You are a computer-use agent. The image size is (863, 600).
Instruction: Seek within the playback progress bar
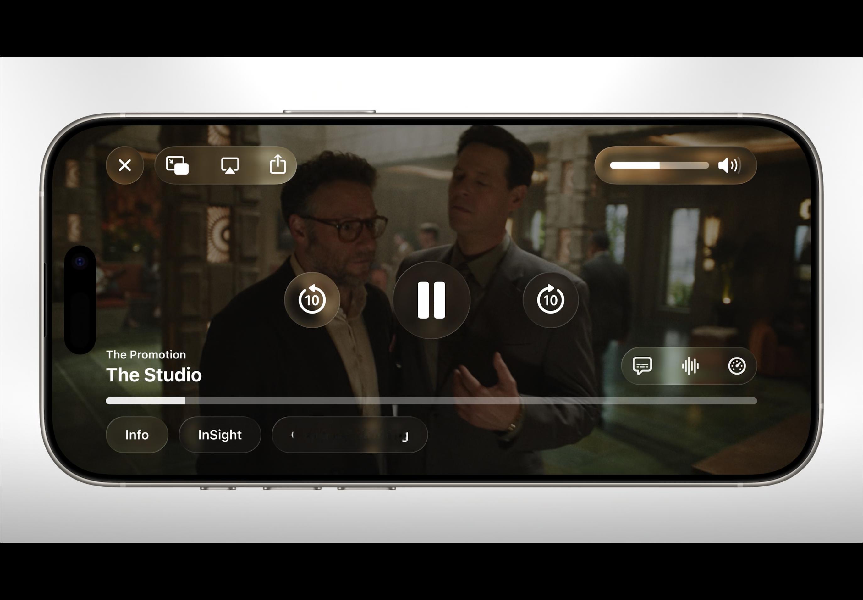[x=431, y=401]
